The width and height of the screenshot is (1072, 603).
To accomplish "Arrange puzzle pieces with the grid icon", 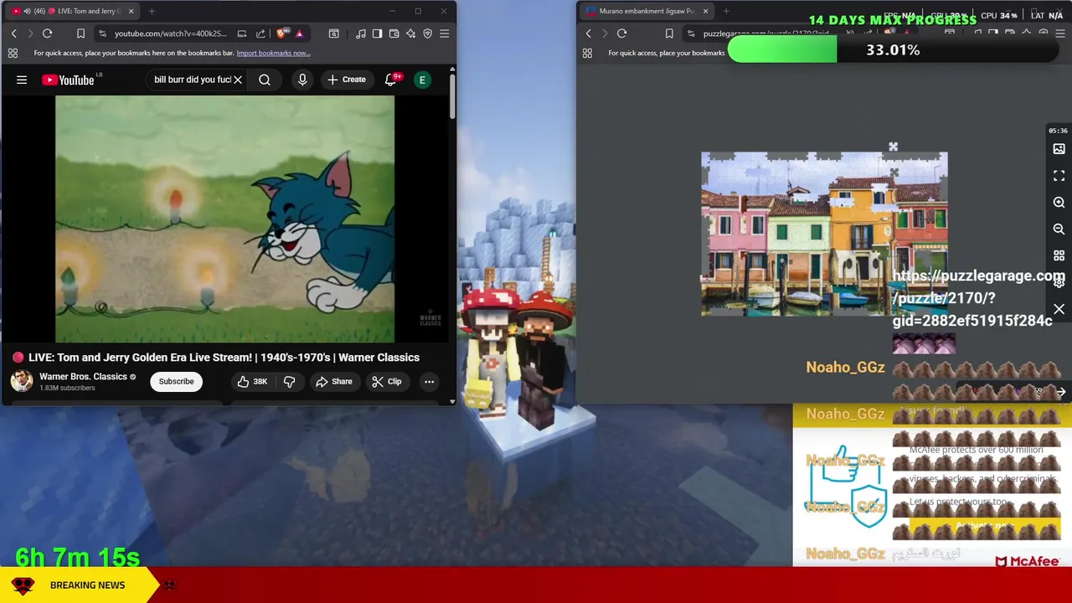I will 1059,255.
